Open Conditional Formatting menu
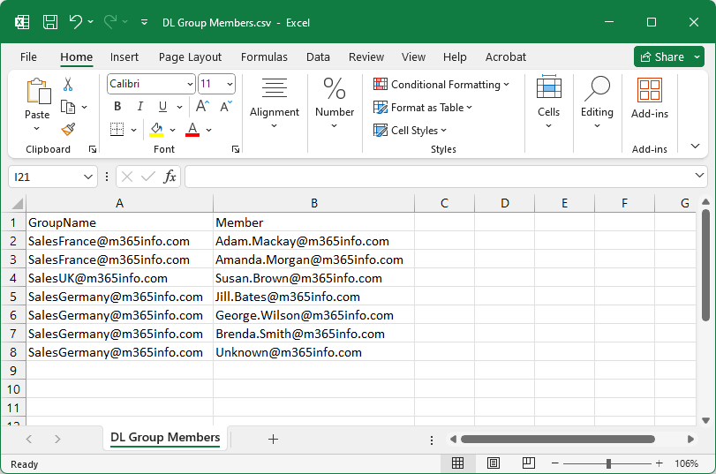Image resolution: width=716 pixels, height=474 pixels. (441, 85)
